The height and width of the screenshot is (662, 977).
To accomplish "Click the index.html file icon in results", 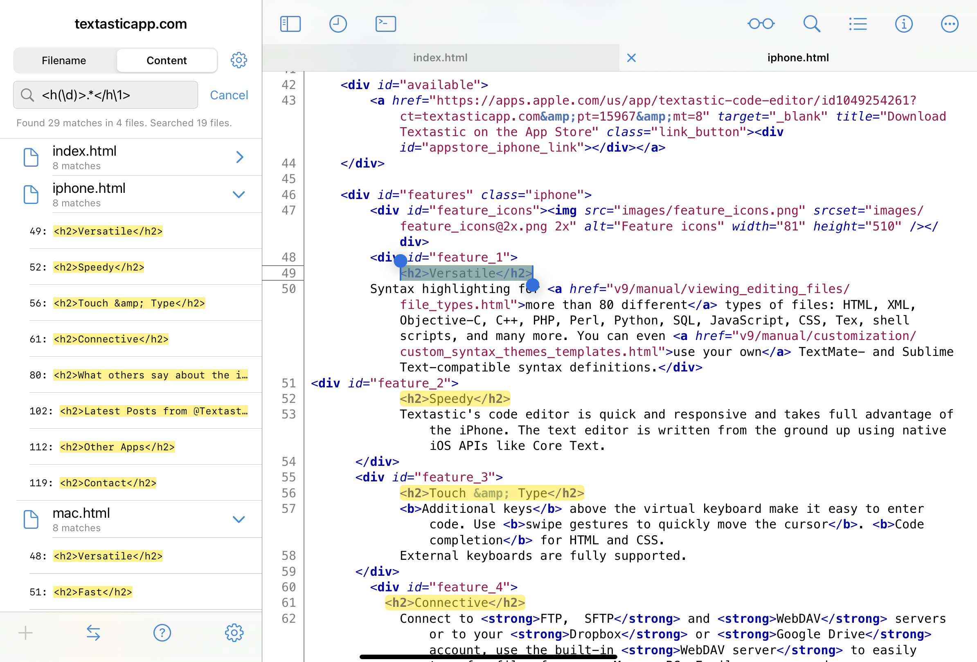I will 31,157.
